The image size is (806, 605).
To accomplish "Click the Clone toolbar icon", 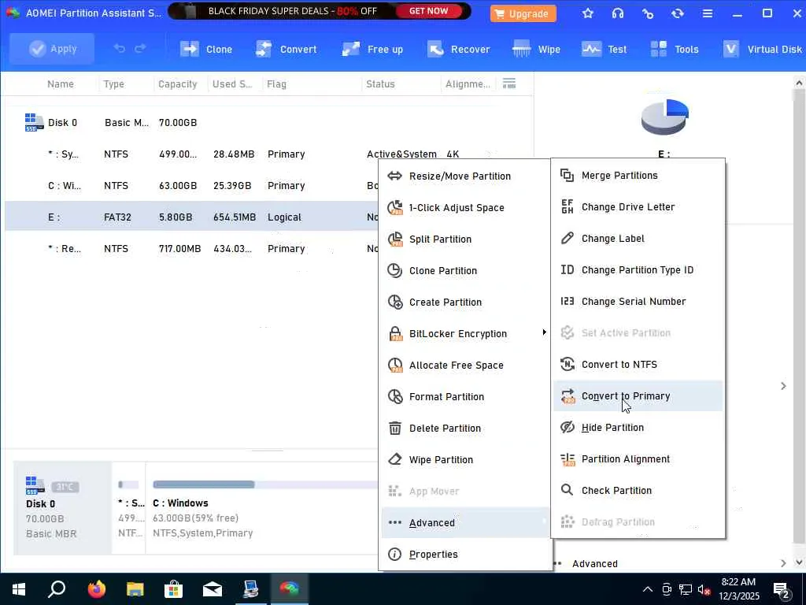I will (x=189, y=50).
